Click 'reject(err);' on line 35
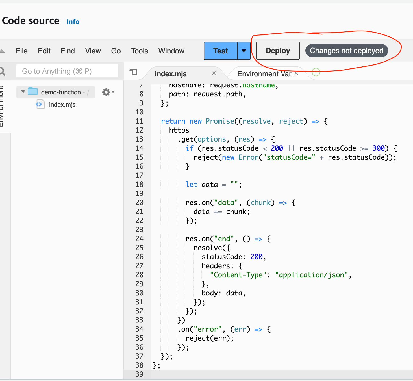This screenshot has height=381, width=413. [209, 338]
